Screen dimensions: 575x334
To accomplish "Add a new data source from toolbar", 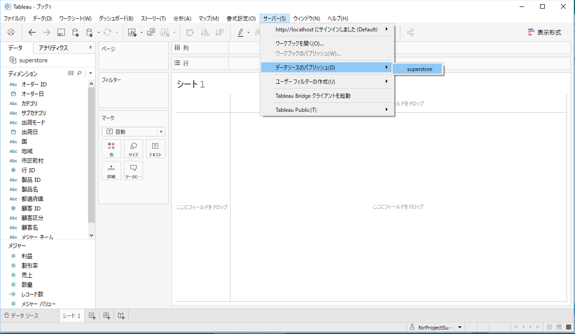I will 76,32.
